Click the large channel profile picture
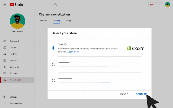 [x=18, y=21]
